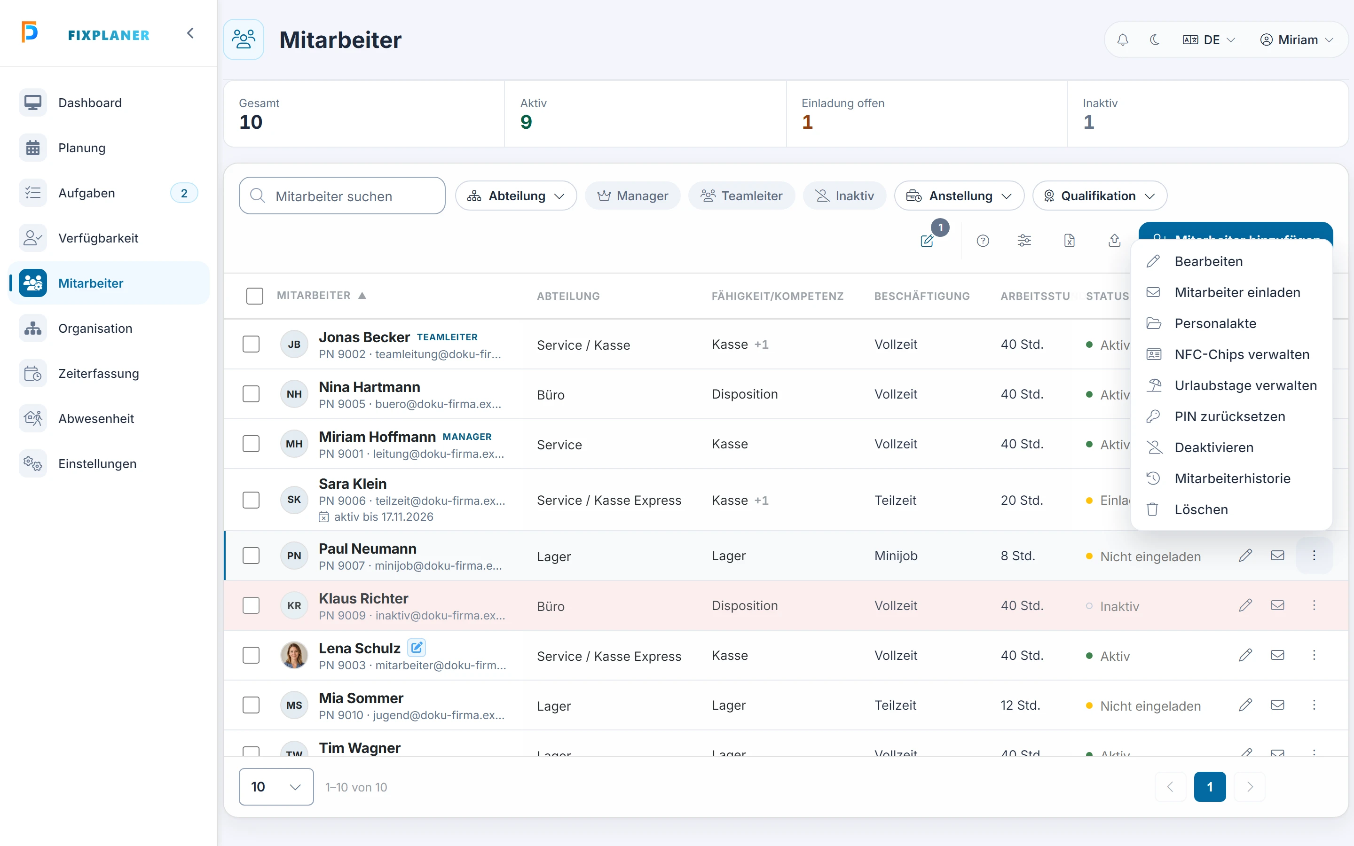
Task: Export list to Excel file icon
Action: coord(1069,241)
